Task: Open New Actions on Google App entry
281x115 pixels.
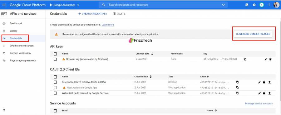Action: pos(82,88)
